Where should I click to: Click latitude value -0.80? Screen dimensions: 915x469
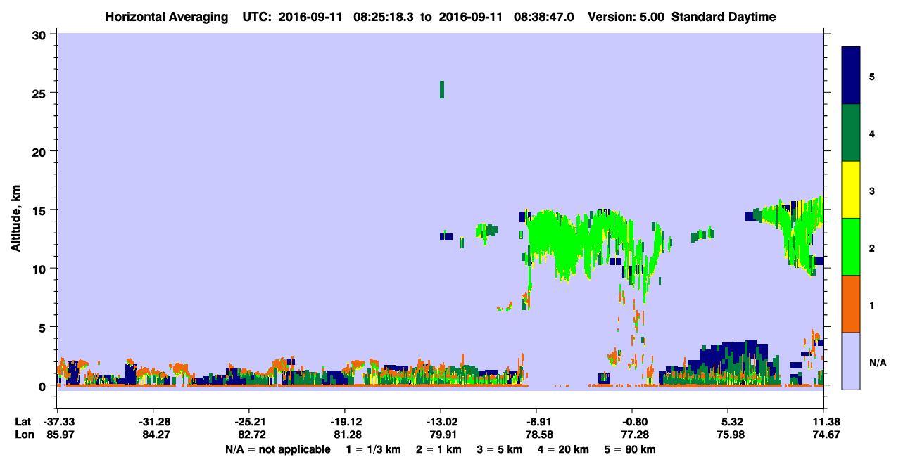[632, 422]
